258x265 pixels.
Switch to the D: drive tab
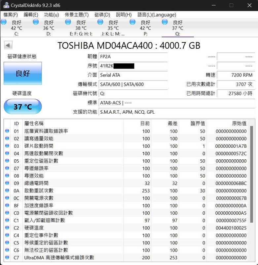point(49,28)
